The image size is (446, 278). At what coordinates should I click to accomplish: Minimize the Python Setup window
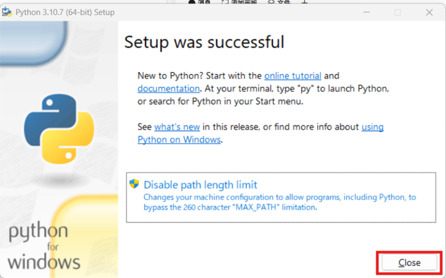click(366, 12)
